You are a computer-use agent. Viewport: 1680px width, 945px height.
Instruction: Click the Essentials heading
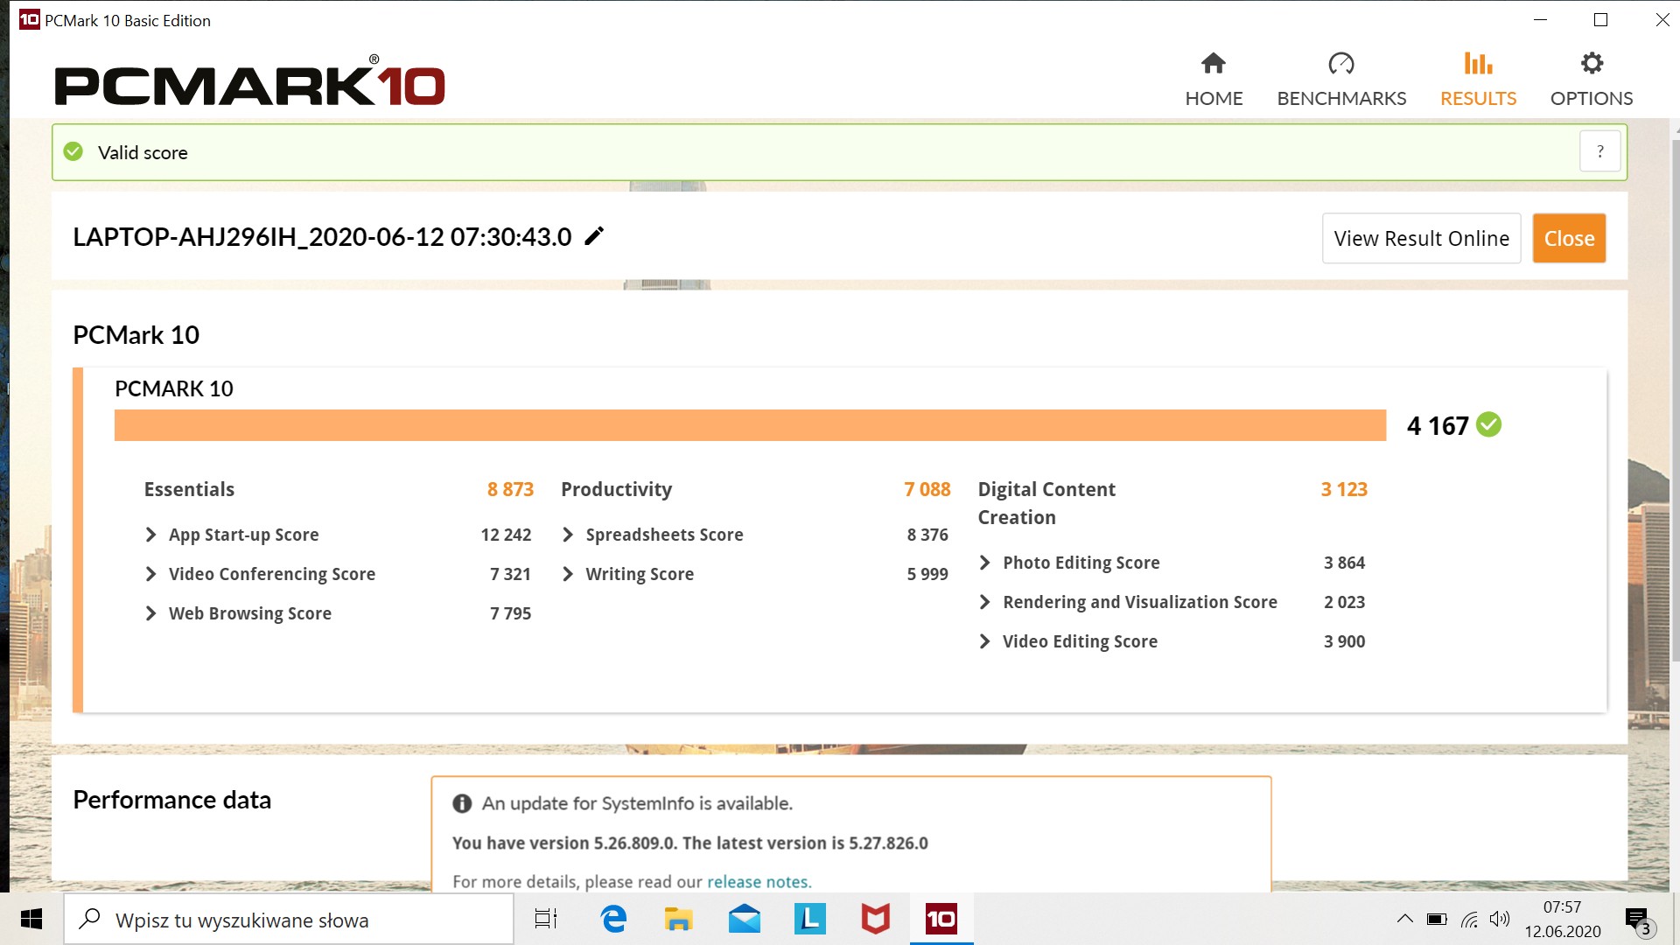click(x=189, y=489)
